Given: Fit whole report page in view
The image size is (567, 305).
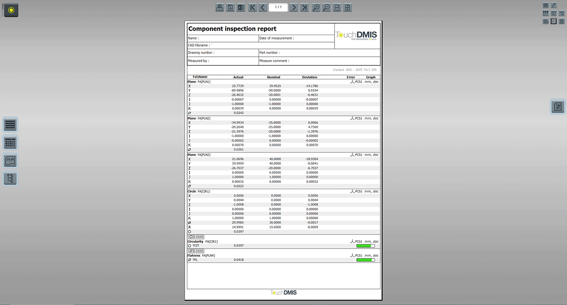Looking at the screenshot, I should (x=348, y=8).
